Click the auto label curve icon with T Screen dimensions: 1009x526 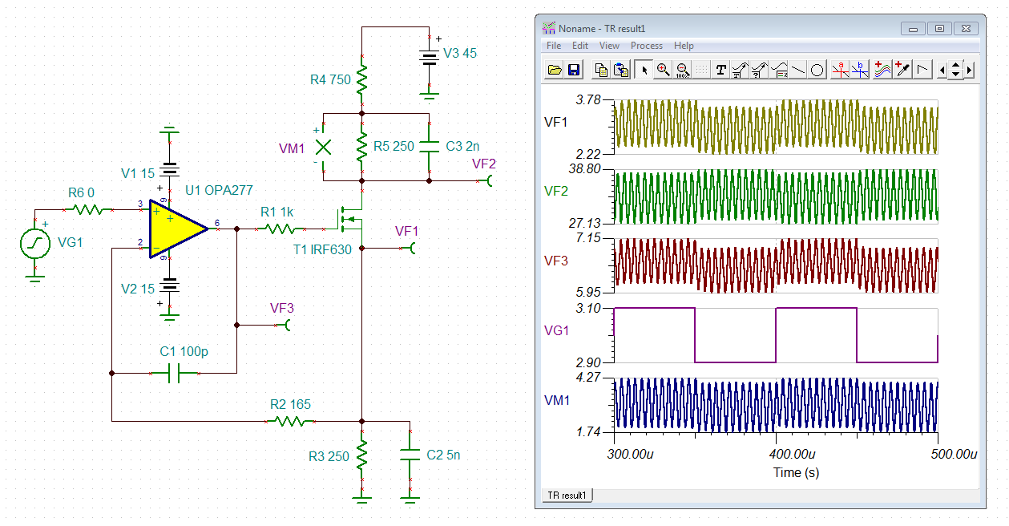tap(740, 71)
